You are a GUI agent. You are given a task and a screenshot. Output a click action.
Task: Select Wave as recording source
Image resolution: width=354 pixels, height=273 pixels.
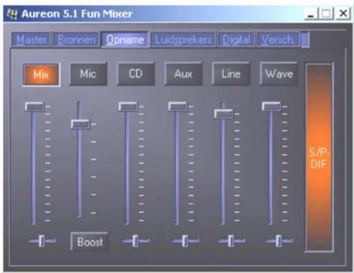pos(279,74)
